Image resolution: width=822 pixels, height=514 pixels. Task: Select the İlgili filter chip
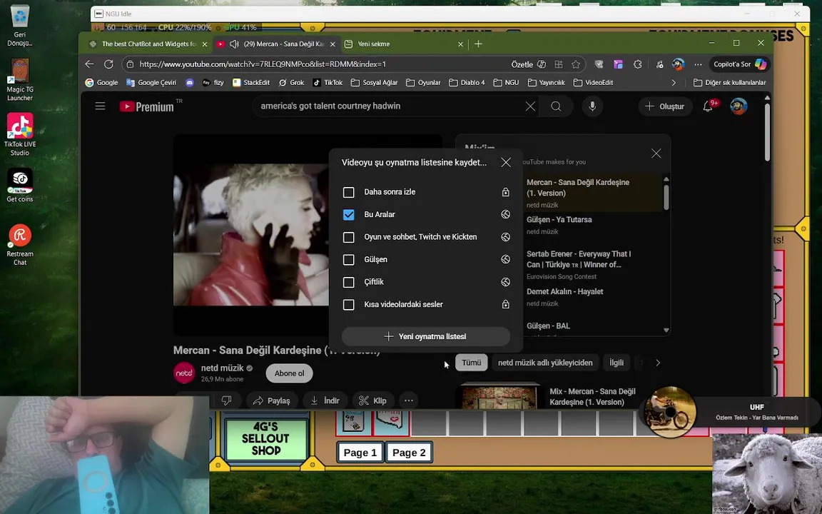[616, 363]
